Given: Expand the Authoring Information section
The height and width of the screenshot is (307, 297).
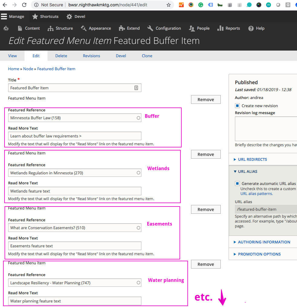Looking at the screenshot, I should 264,242.
